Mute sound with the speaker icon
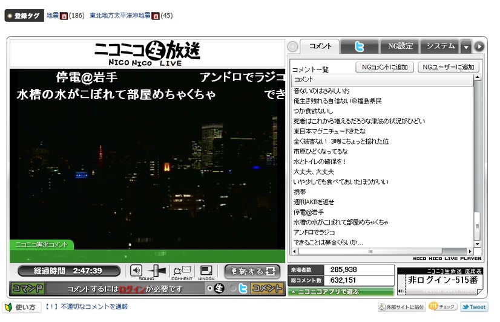 pyautogui.click(x=136, y=271)
